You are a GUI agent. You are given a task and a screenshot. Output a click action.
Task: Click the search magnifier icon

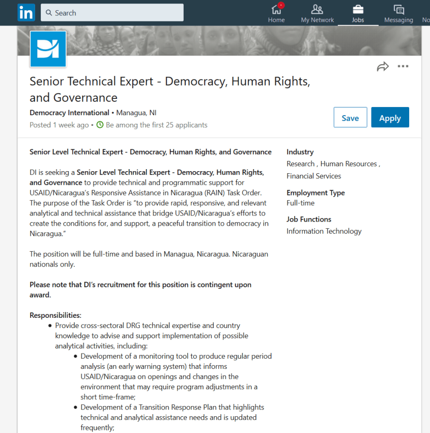pos(49,13)
